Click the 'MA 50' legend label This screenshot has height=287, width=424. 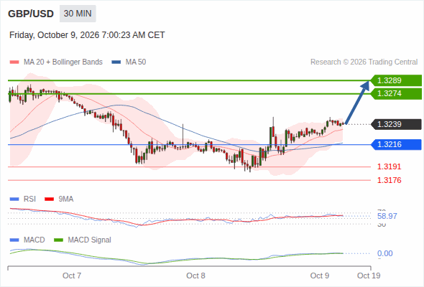click(136, 62)
